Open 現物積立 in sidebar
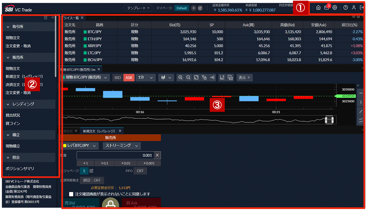The image size is (367, 211). coord(13,146)
